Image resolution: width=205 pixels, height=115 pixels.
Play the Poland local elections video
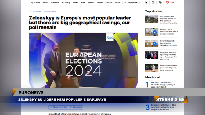(x=155, y=32)
